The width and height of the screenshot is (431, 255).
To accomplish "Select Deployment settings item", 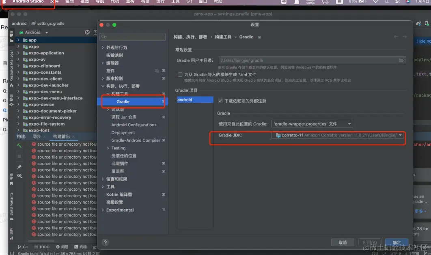I will pyautogui.click(x=123, y=133).
